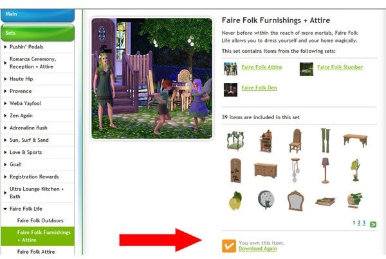Click the purple floor lamp item

(x=326, y=171)
